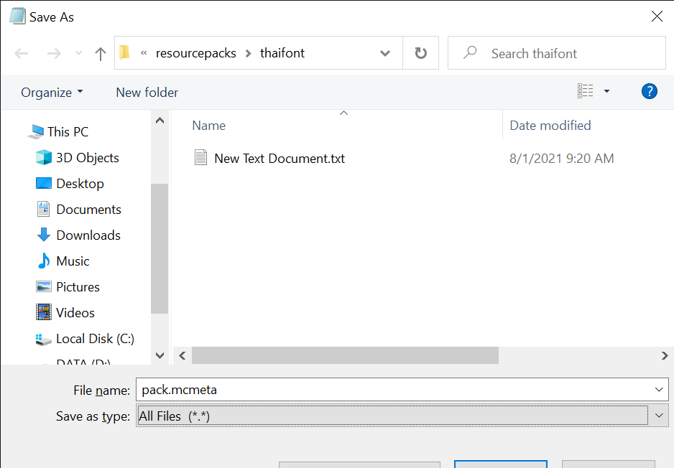Click the This PC computer icon

click(x=36, y=132)
